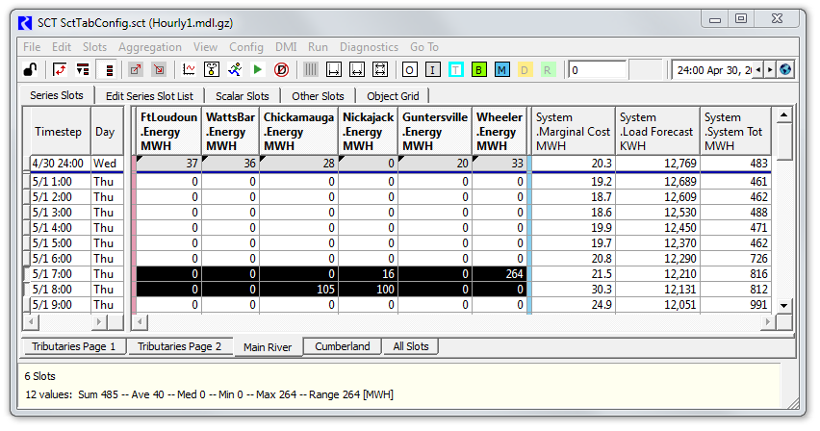Toggle the I flag button
820x431 pixels.
click(x=432, y=69)
